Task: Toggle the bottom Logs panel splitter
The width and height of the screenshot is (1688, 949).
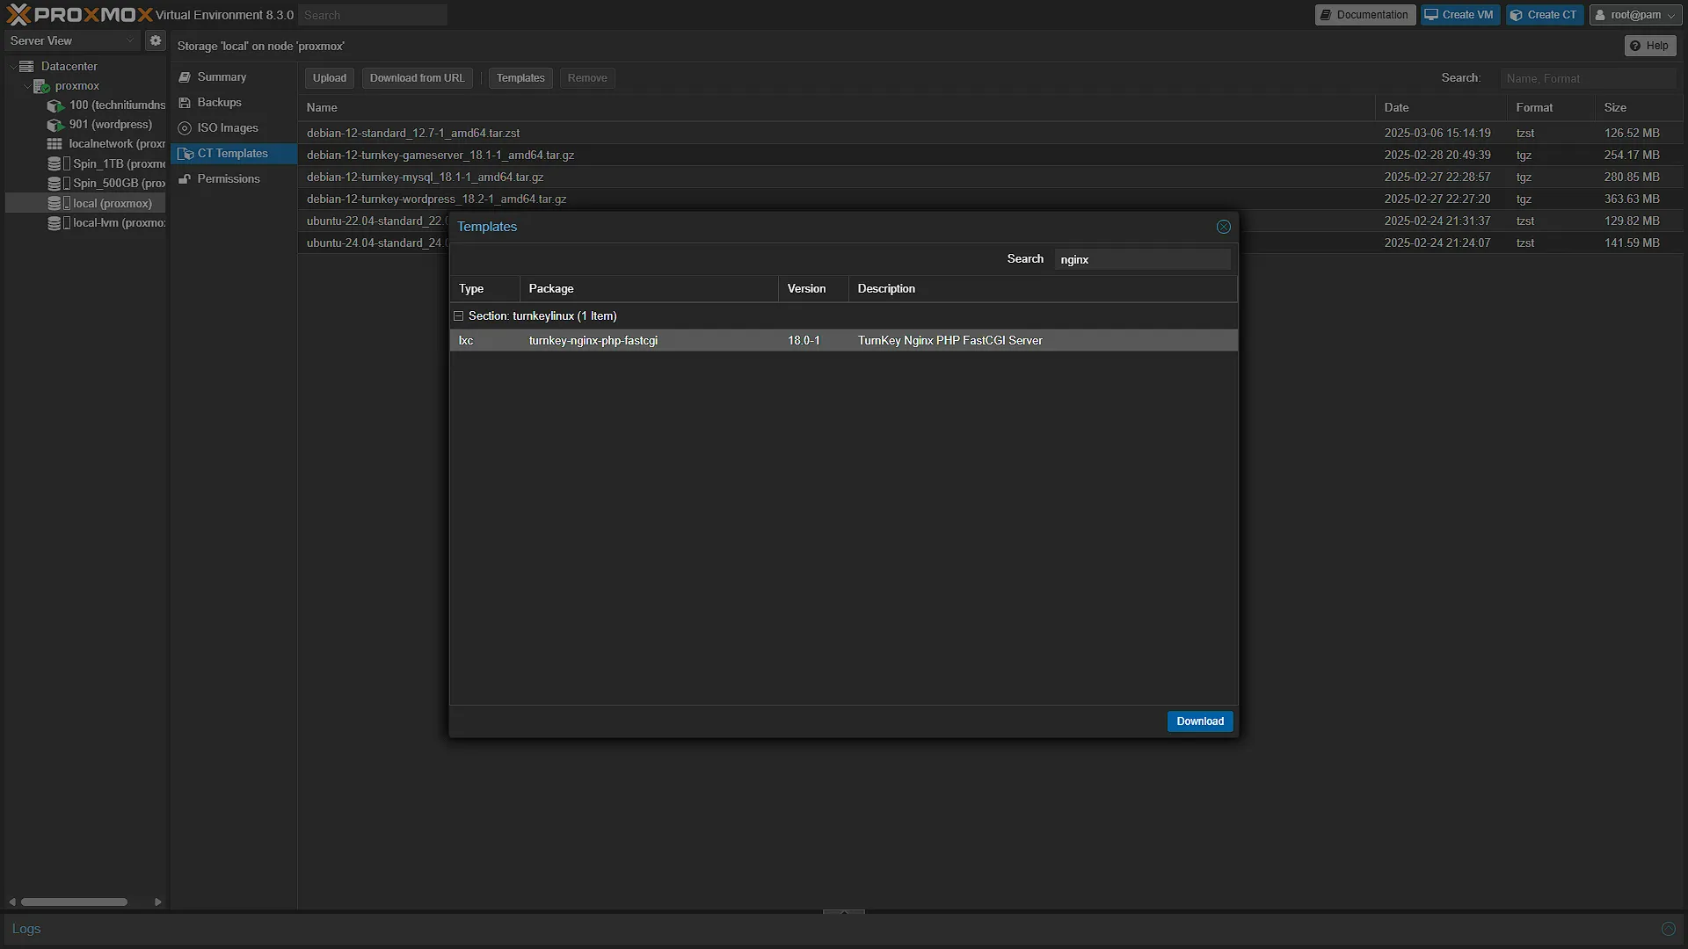Action: click(x=844, y=912)
